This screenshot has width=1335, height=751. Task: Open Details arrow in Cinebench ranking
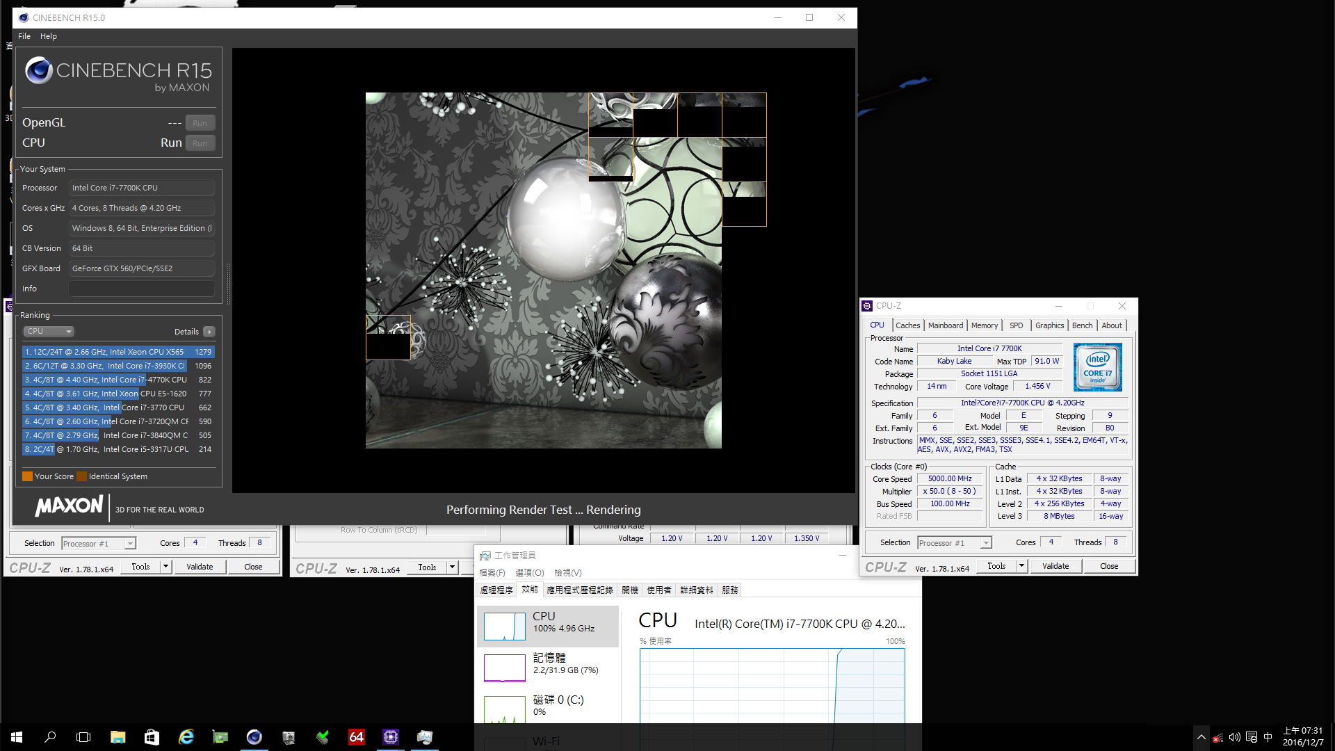pyautogui.click(x=209, y=332)
